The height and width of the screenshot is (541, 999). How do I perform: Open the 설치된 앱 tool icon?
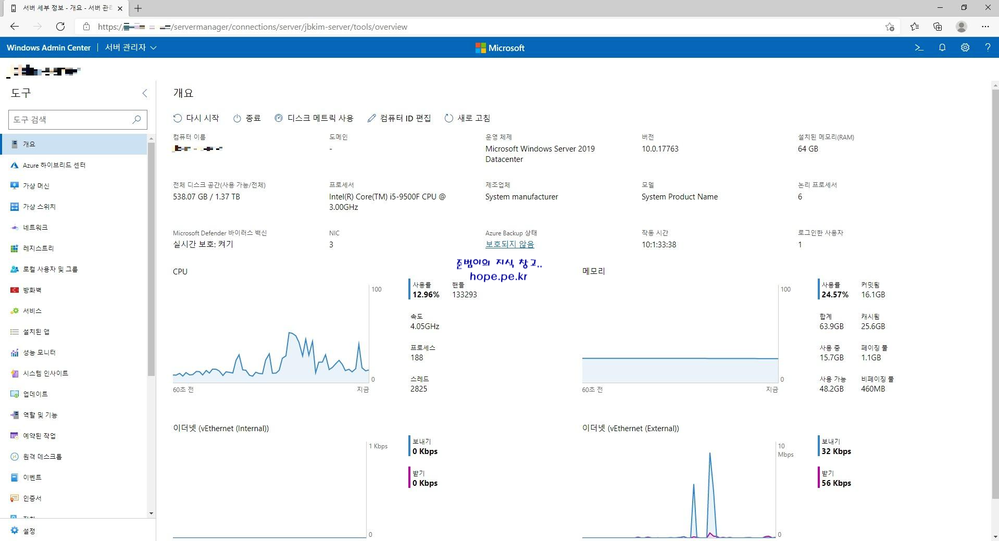click(15, 332)
